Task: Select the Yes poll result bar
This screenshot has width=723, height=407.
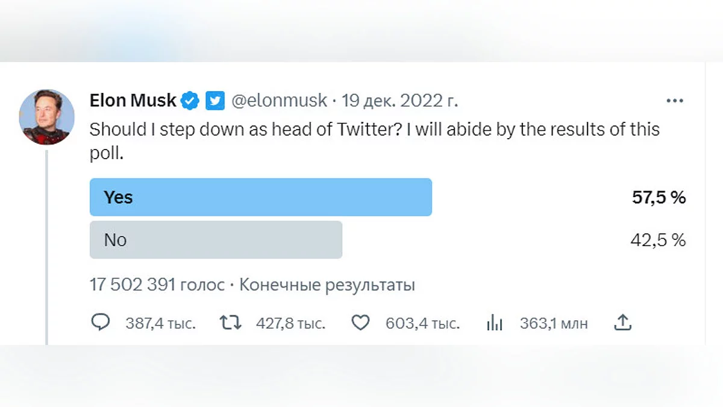Action: [260, 197]
